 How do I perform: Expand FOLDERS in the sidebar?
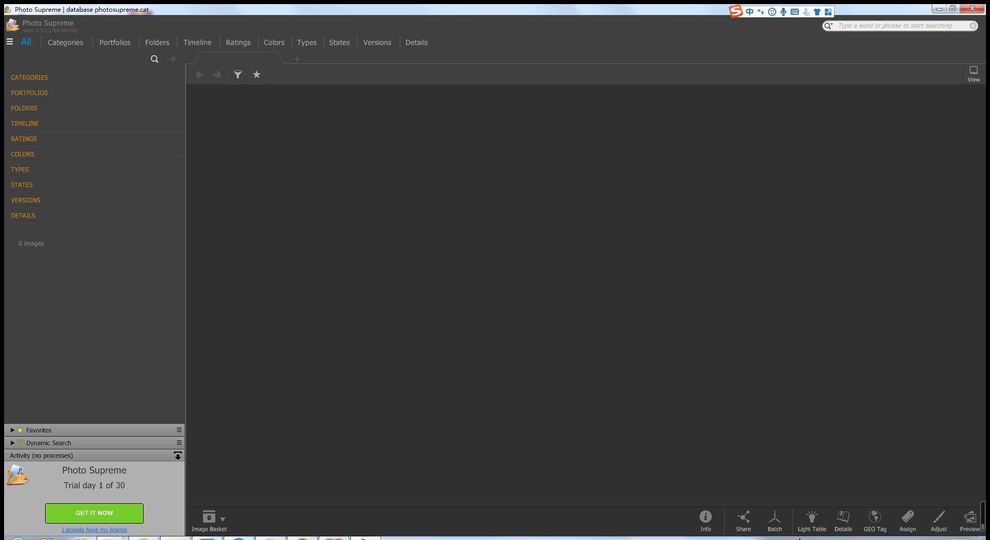pyautogui.click(x=24, y=108)
